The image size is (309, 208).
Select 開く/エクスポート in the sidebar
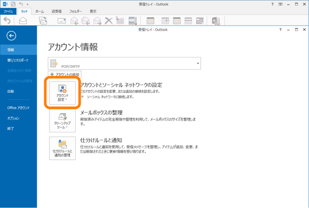19,60
